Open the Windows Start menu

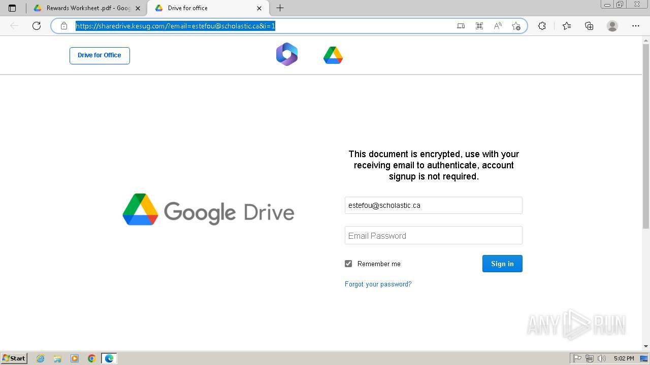(x=14, y=358)
